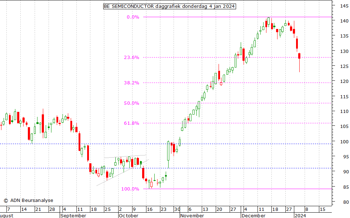The height and width of the screenshot is (218, 350).
Task: Click the December month label
Action: (254, 216)
